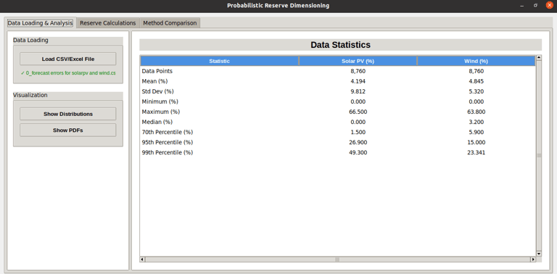
Task: Select the 99th Percentile (%) row label
Action: (168, 153)
